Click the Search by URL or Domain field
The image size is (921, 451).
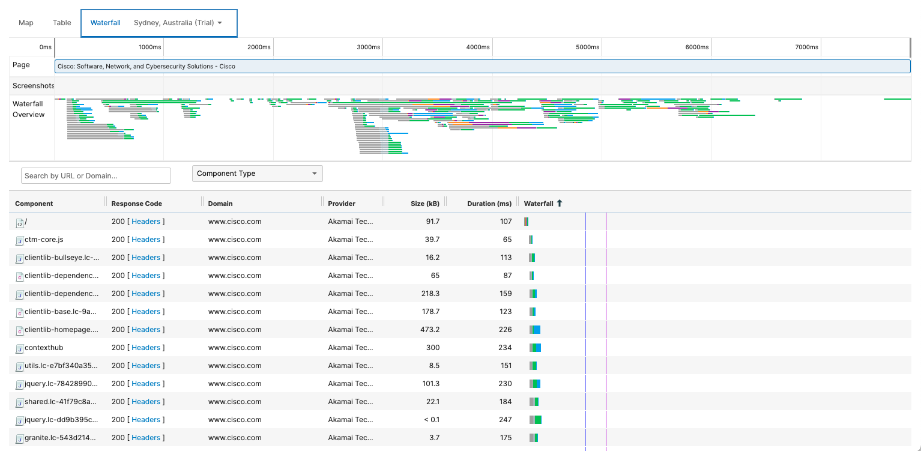click(96, 175)
